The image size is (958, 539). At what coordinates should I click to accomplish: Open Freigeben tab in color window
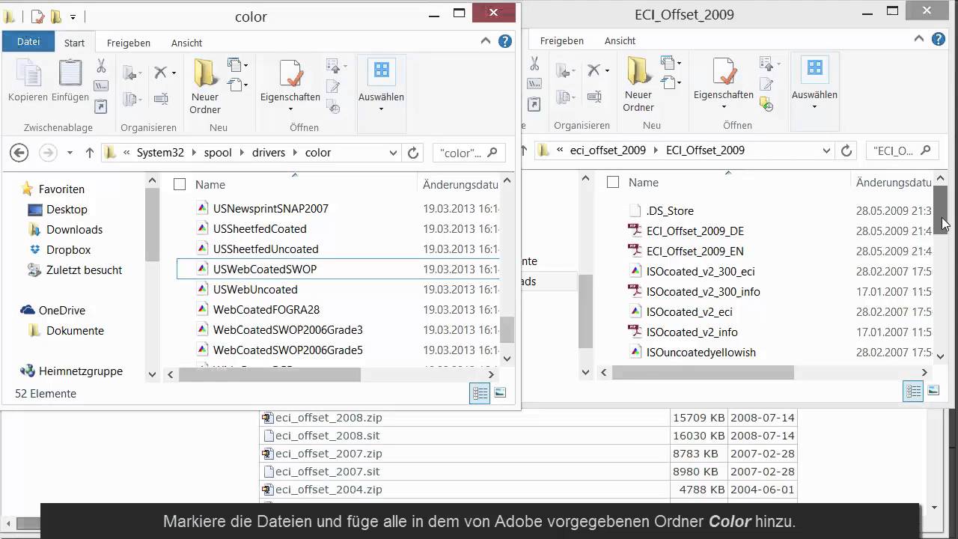pyautogui.click(x=129, y=43)
